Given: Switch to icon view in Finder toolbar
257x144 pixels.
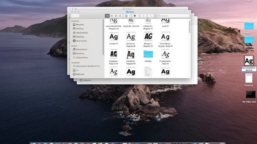Looking at the screenshot, I should [x=107, y=16].
